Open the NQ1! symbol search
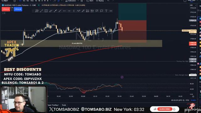 coord(5,1)
